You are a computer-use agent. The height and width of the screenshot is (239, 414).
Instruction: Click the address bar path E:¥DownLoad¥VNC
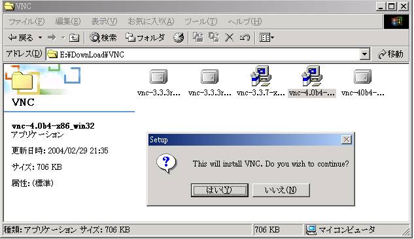click(92, 55)
